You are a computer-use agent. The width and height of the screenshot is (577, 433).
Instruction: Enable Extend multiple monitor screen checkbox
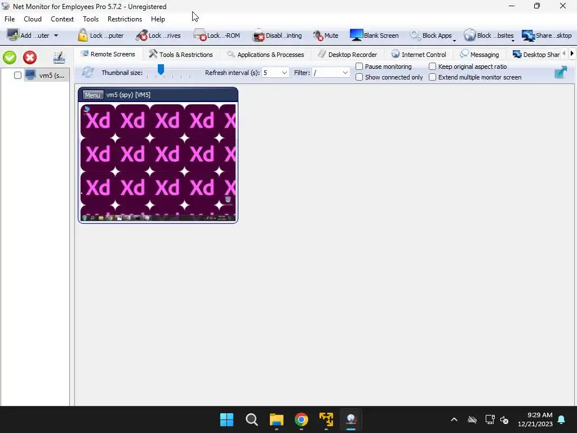pos(432,77)
